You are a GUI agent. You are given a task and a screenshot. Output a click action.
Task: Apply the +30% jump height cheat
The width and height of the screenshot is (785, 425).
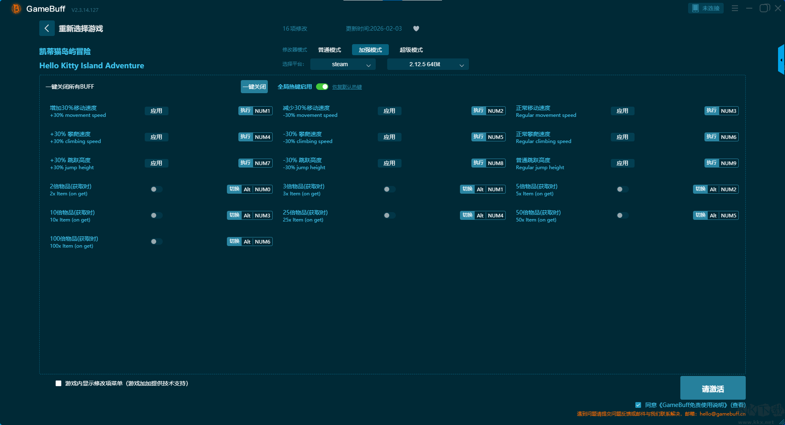click(x=156, y=163)
